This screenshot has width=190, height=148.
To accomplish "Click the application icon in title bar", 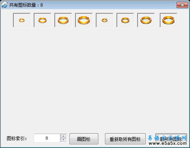I will (x=4, y=5).
